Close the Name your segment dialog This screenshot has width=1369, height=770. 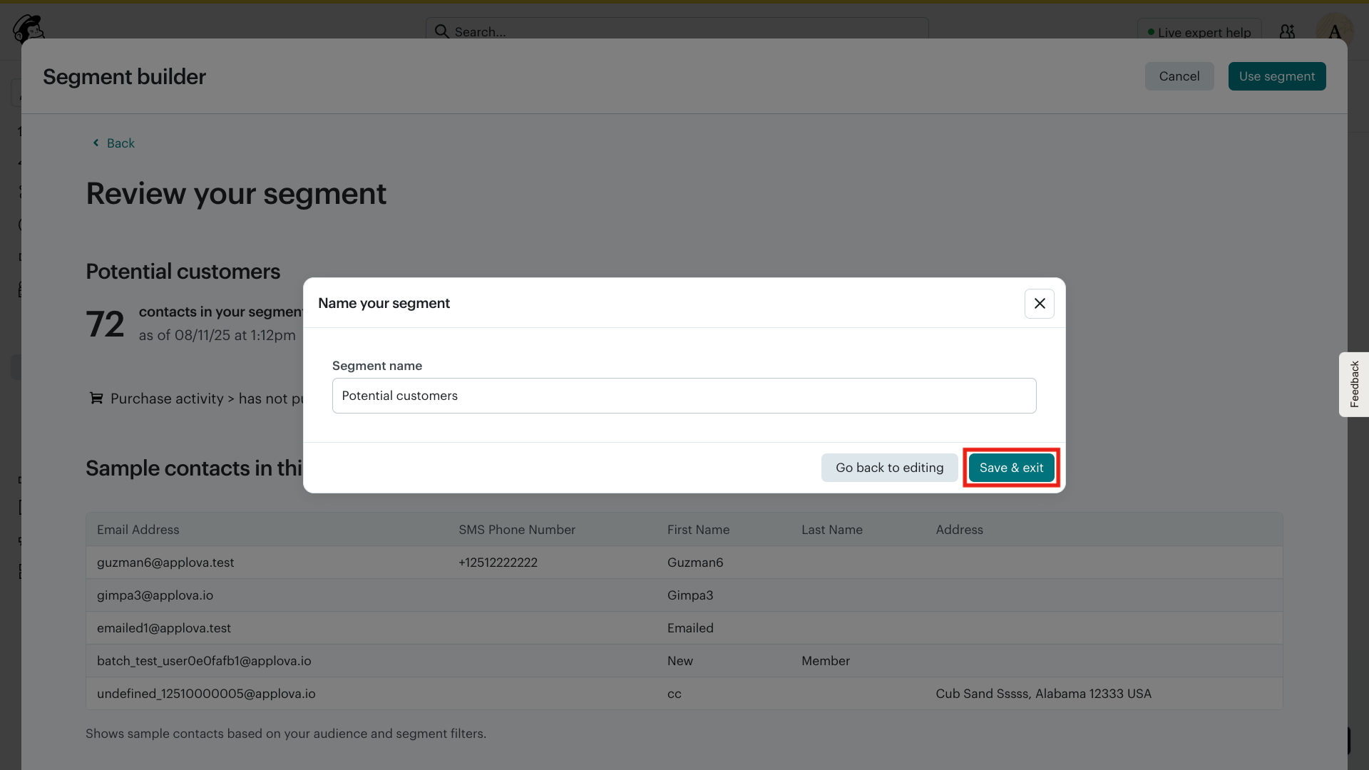point(1040,304)
